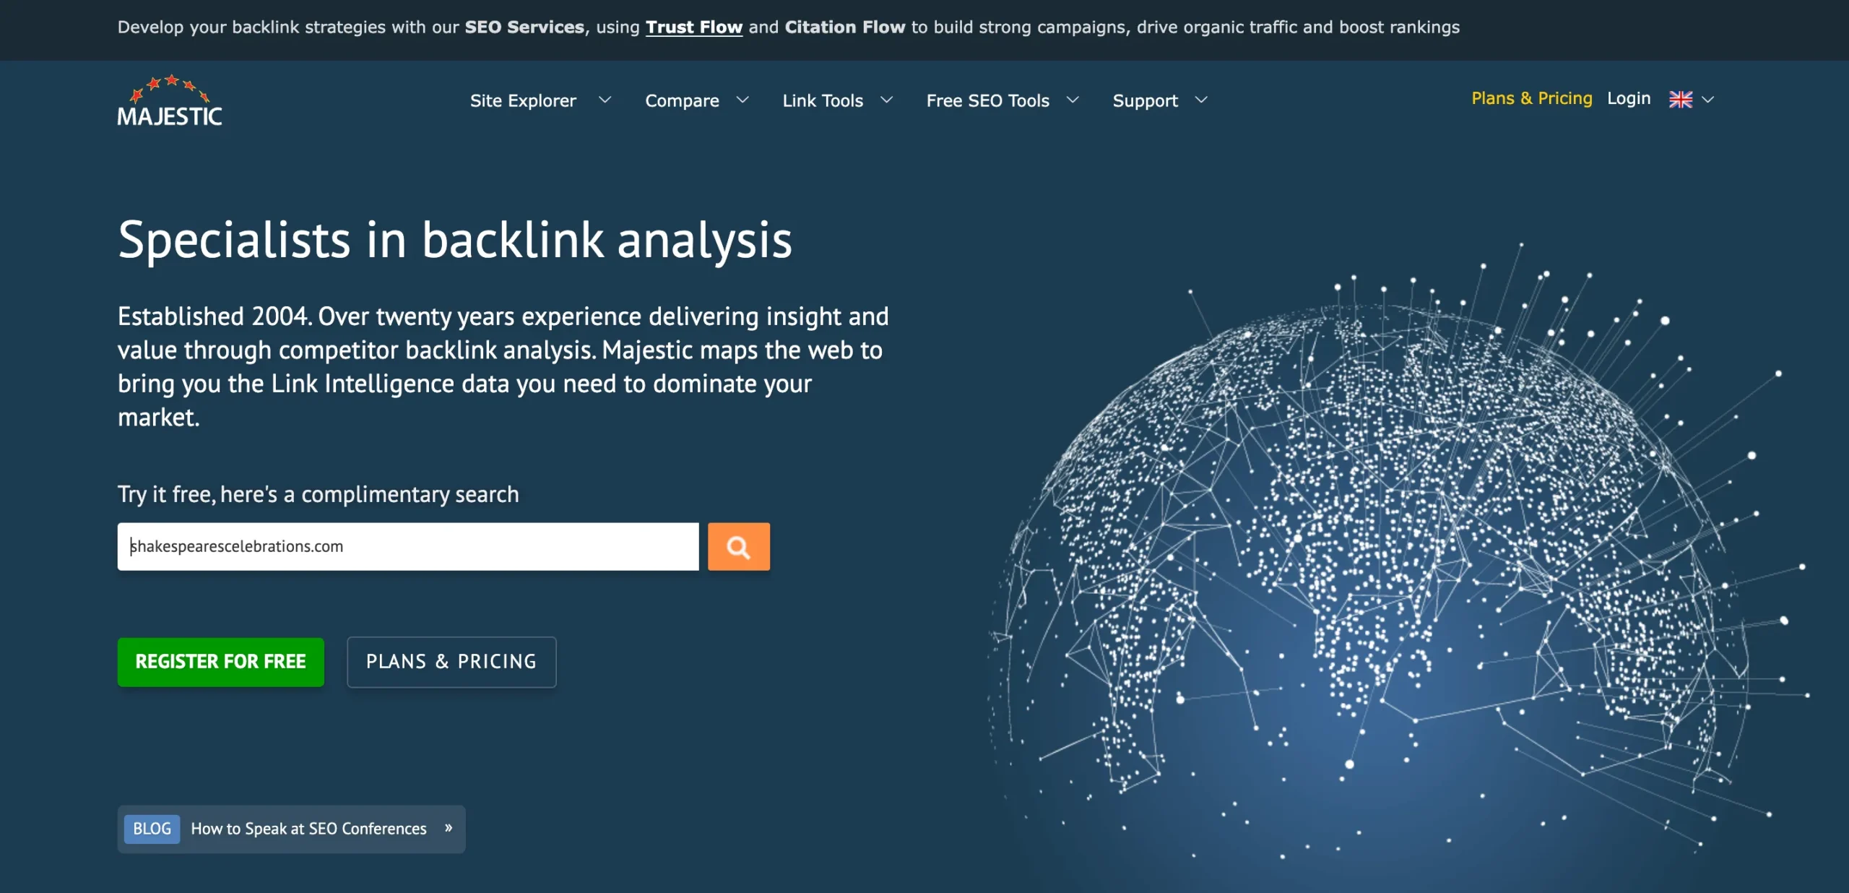
Task: Click Login in the top right
Action: (x=1629, y=98)
